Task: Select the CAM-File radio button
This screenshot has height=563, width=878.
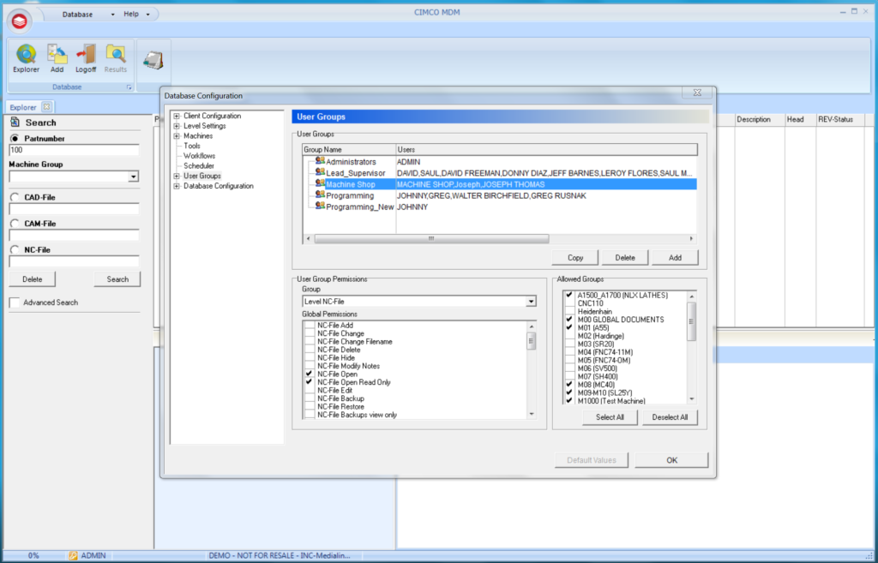Action: (15, 224)
